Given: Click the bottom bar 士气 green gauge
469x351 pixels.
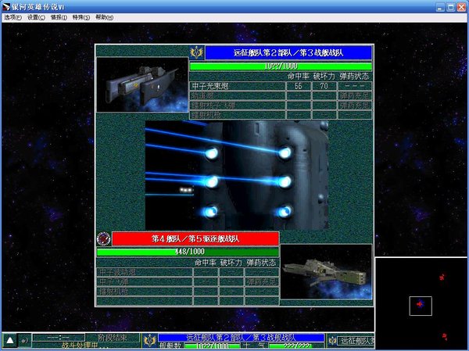Looking at the screenshot, I should [x=295, y=346].
